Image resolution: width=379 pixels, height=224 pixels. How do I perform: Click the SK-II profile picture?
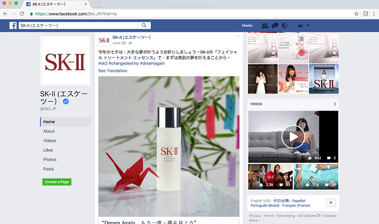66,61
